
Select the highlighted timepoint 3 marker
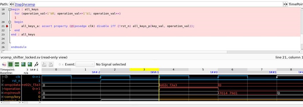point(144,69)
